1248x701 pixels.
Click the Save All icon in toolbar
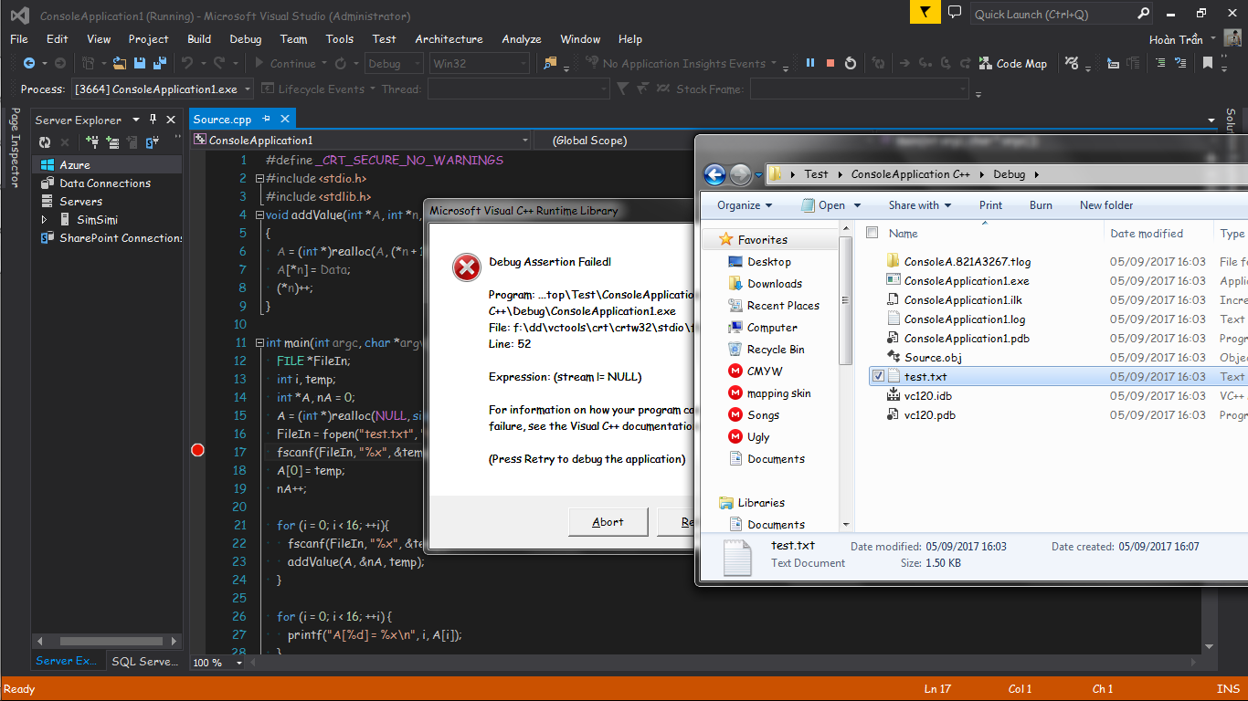159,63
